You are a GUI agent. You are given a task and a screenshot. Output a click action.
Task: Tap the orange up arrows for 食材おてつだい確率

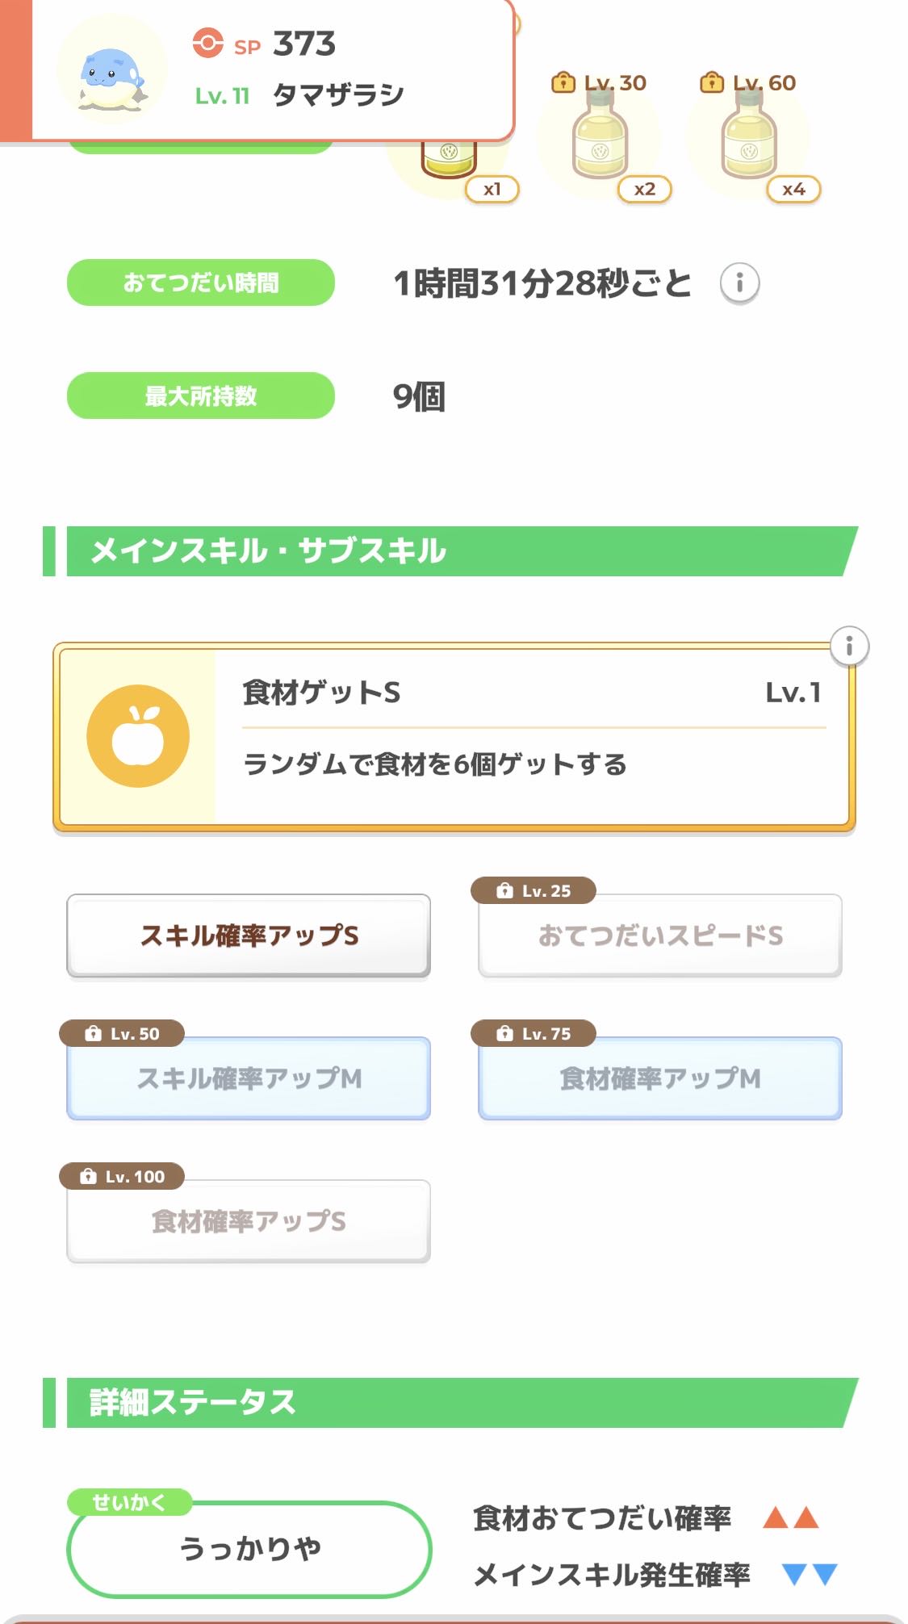click(791, 1518)
